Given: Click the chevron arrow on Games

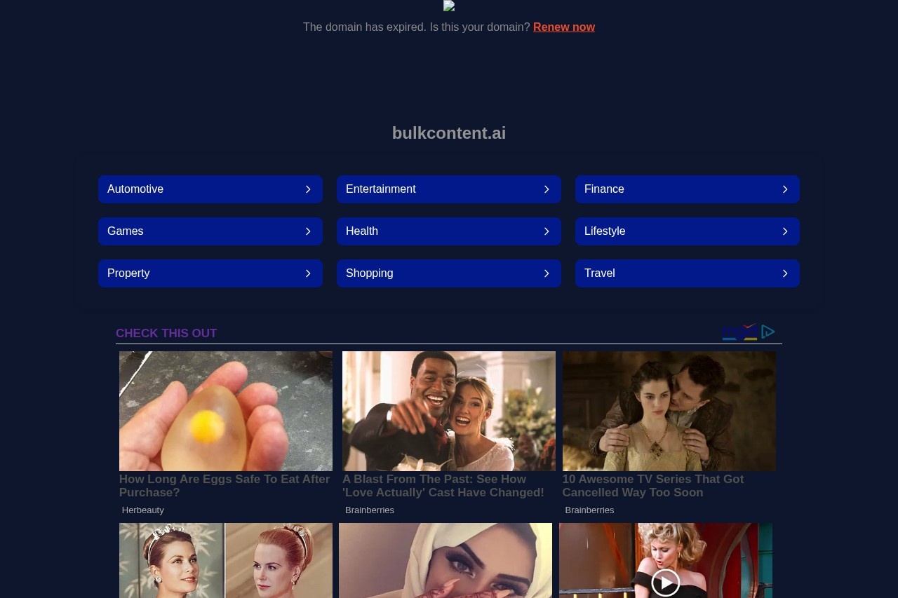Looking at the screenshot, I should tap(308, 231).
